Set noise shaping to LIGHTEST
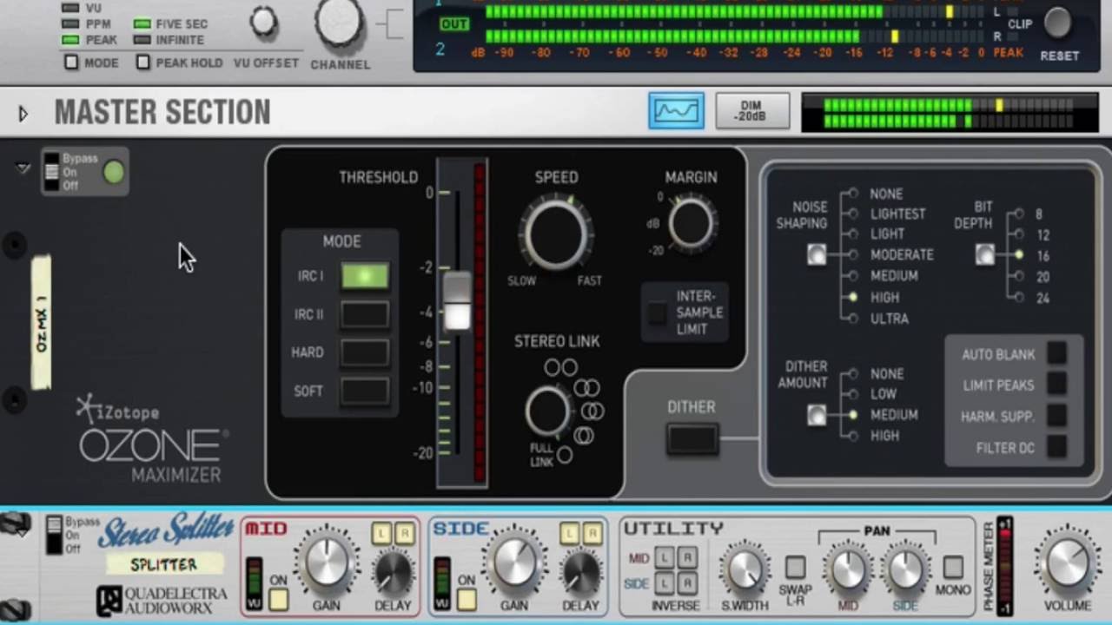The image size is (1112, 625). [x=854, y=214]
